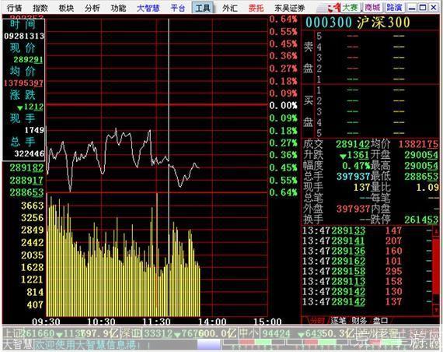443x352 pixels.
Task: Click the 开盘 value 290054
Action: [x=421, y=155]
